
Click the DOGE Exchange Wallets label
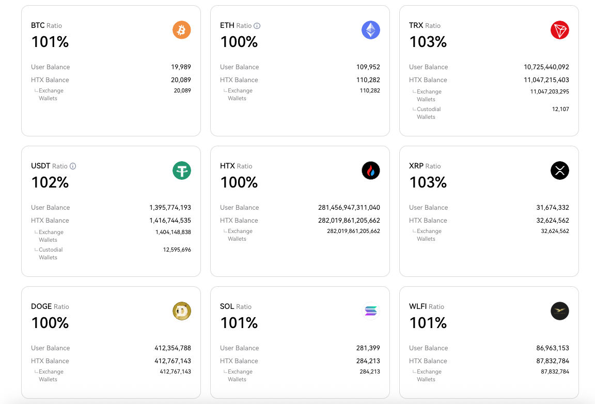tap(51, 376)
